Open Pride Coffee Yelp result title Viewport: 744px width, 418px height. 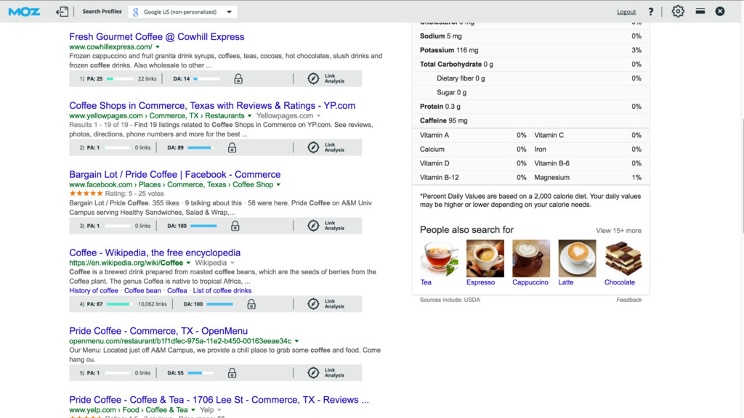coord(219,400)
